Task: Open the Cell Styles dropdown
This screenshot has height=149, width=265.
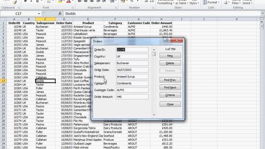Action: click(194, 2)
